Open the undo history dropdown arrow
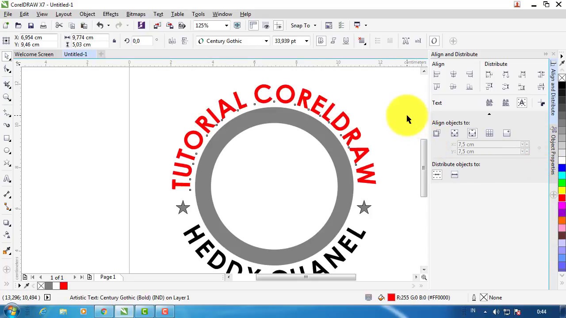This screenshot has width=566, height=318. point(108,26)
